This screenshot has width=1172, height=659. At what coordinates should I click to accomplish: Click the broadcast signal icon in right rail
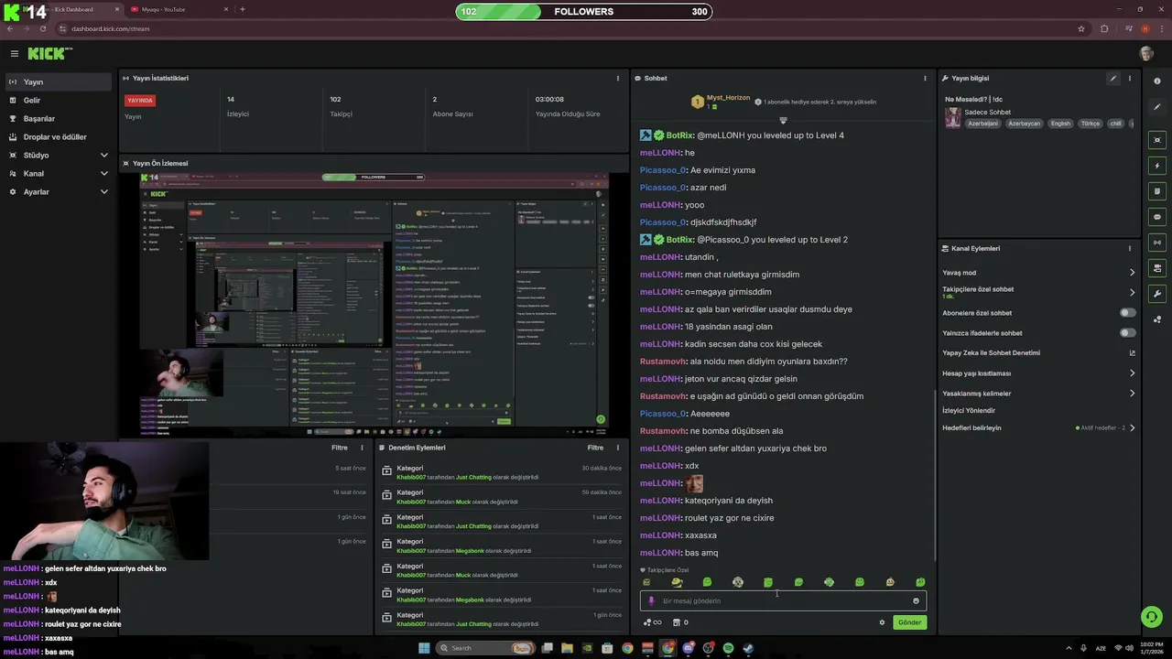1157,243
